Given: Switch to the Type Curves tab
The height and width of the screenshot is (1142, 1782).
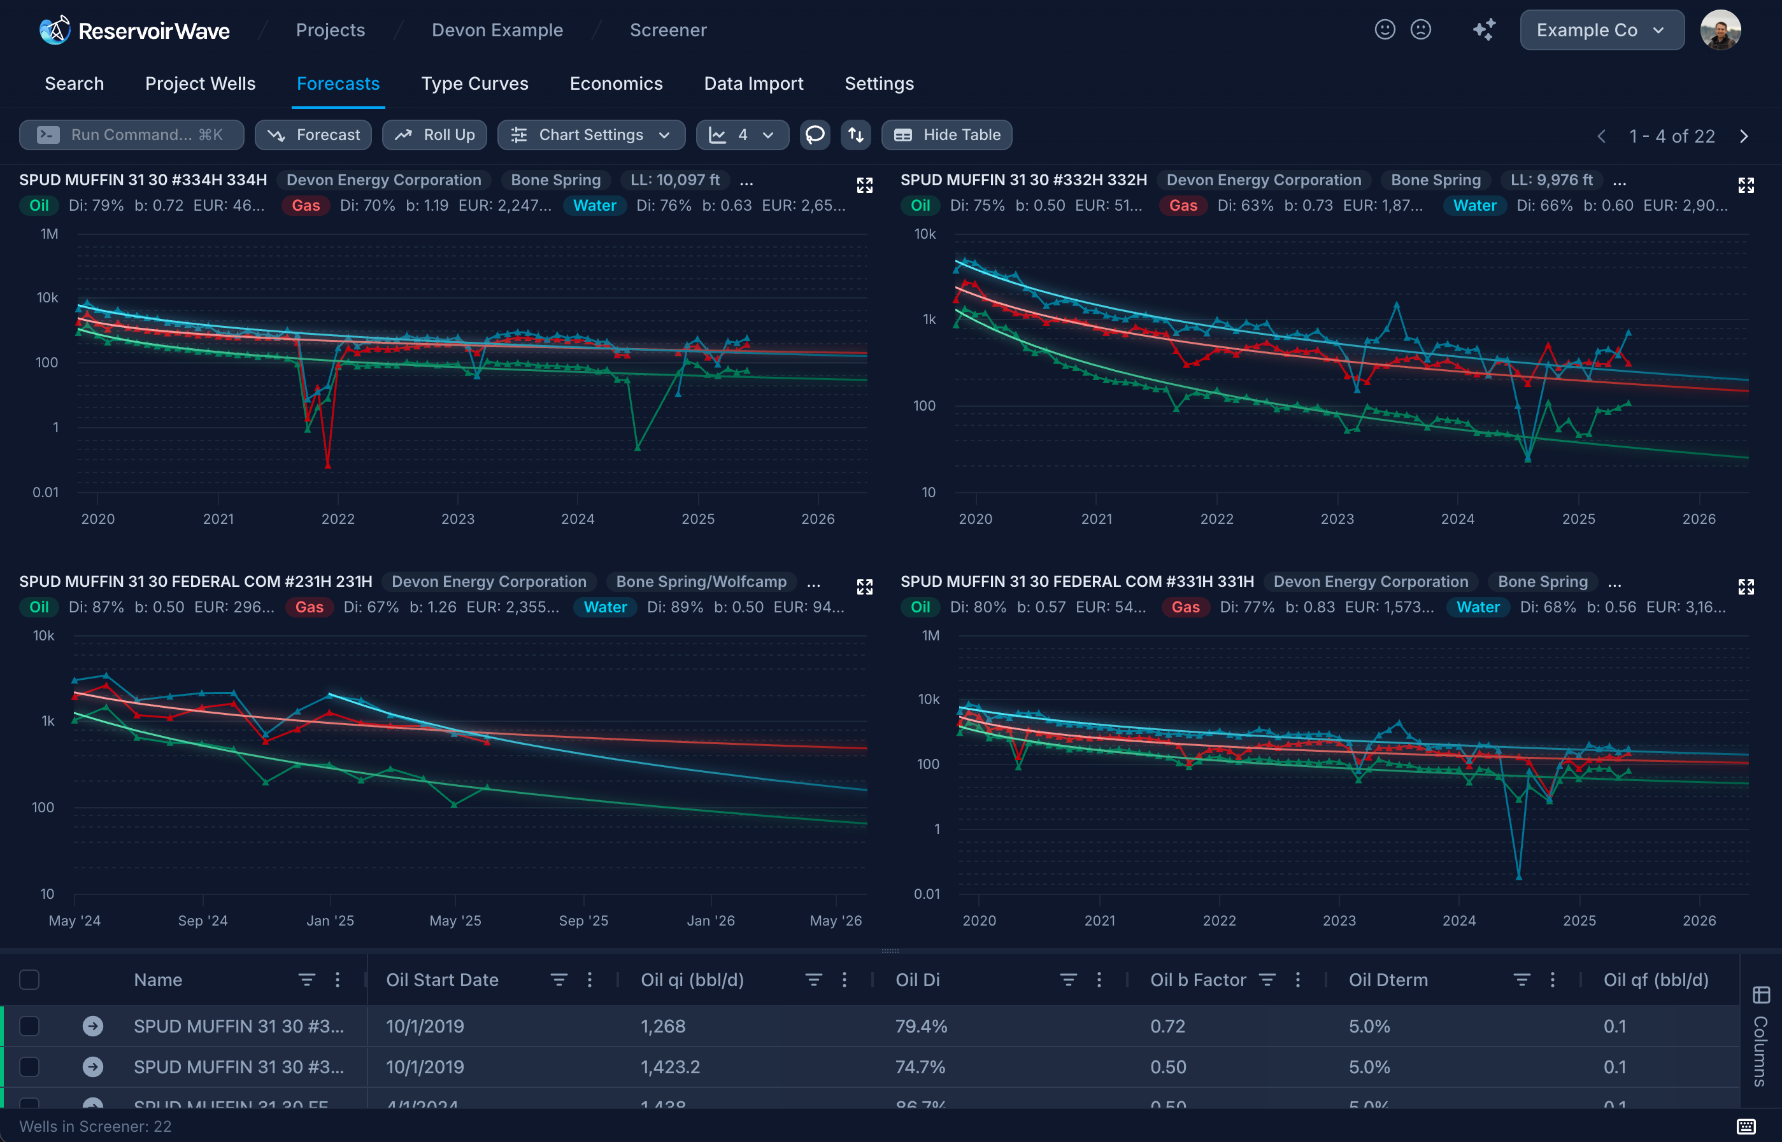Looking at the screenshot, I should (474, 83).
